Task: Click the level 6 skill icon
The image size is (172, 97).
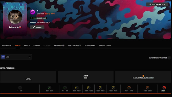Action: pyautogui.click(x=100, y=88)
